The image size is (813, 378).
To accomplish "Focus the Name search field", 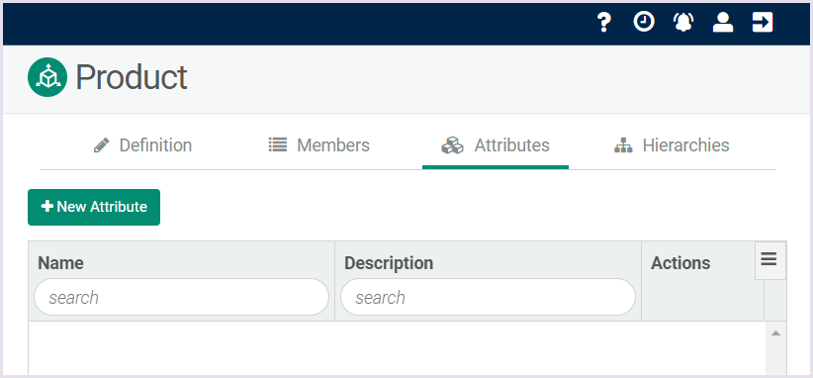I will [181, 297].
